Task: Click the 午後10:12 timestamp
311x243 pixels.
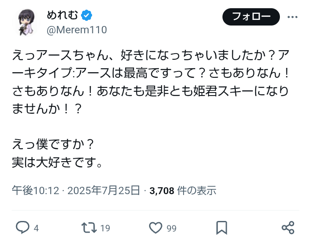Action: click(35, 190)
